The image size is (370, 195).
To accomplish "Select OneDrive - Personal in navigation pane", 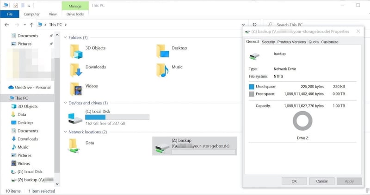I will point(32,87).
